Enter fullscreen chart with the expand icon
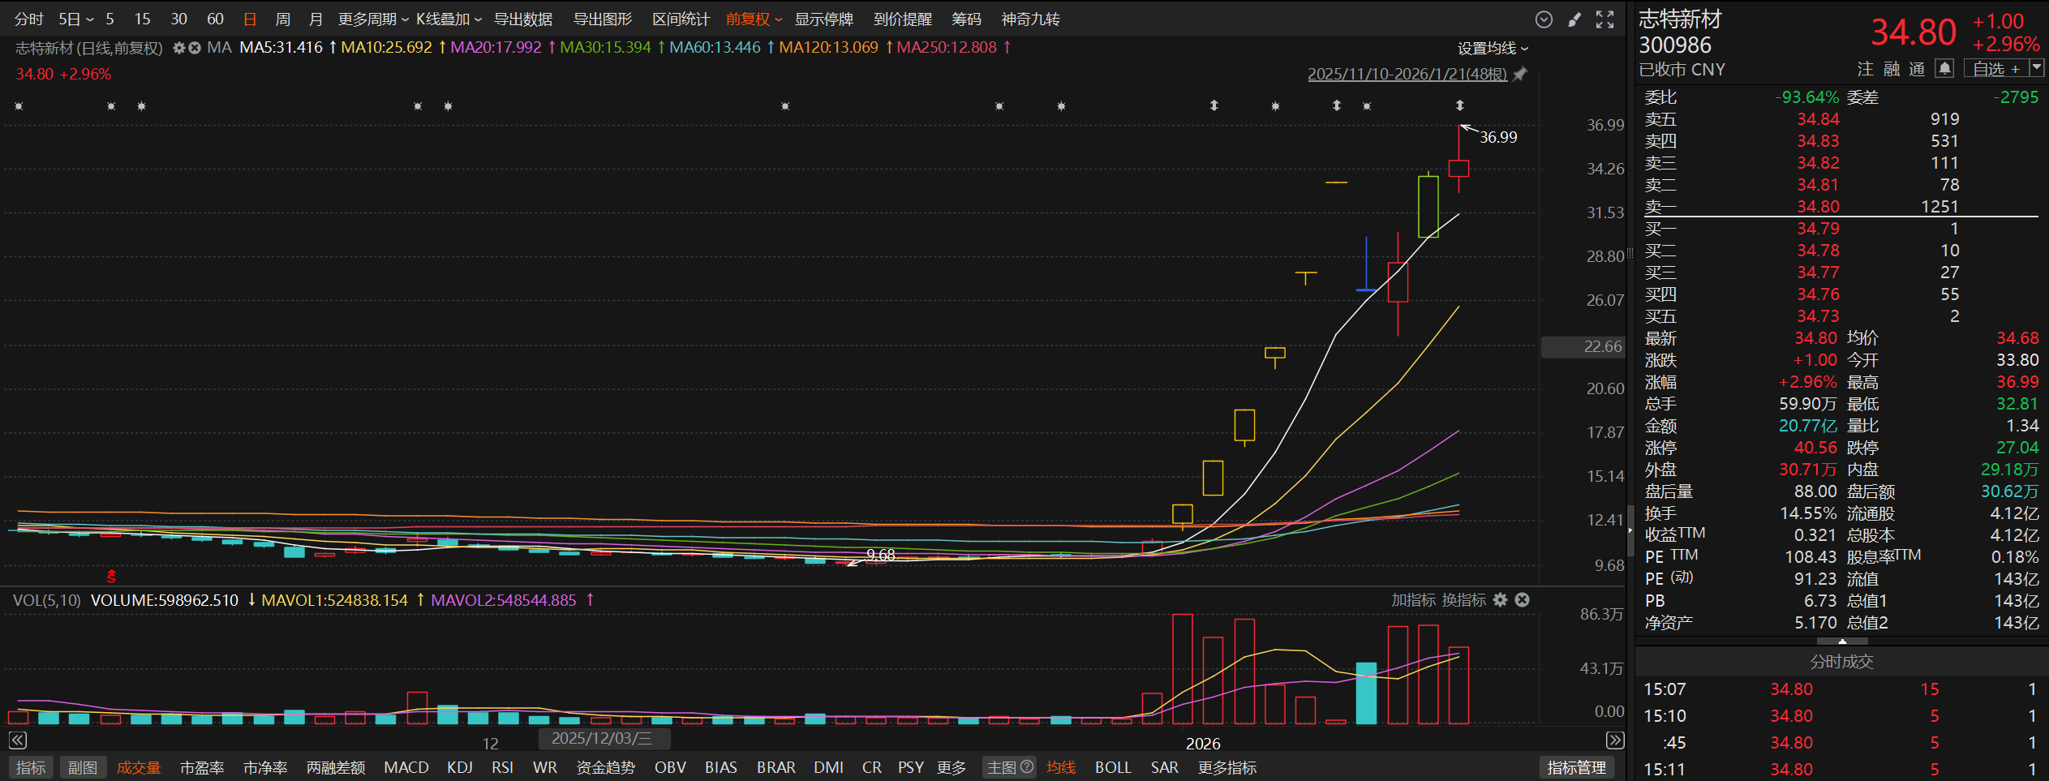Screen dimensions: 2049x781 (x=1604, y=19)
